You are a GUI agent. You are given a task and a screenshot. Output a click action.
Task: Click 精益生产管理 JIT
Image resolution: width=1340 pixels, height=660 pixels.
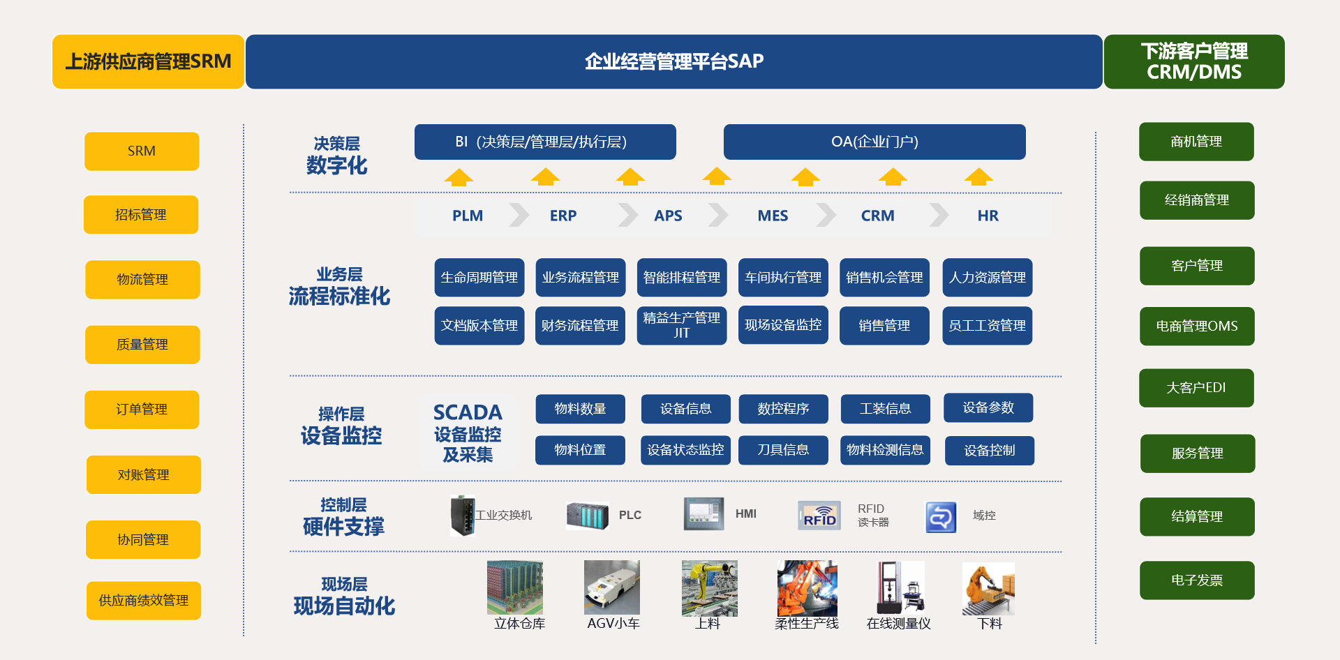682,326
